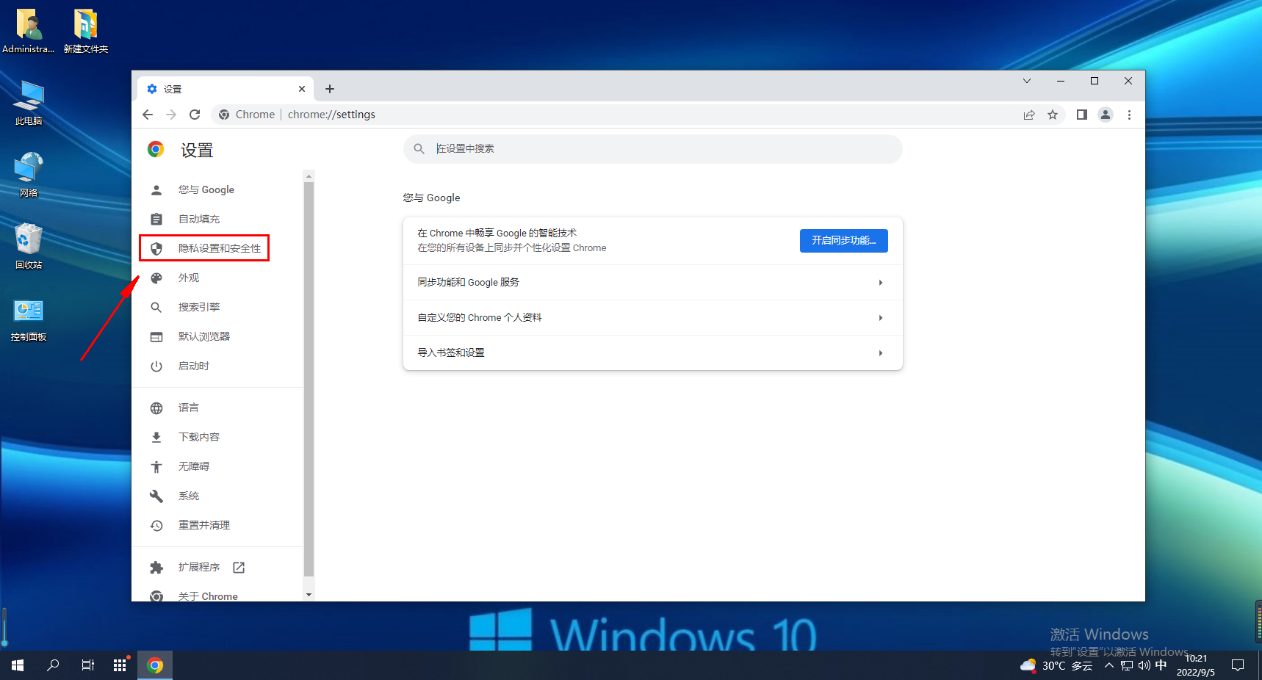Reload the settings page
This screenshot has height=680, width=1262.
195,115
